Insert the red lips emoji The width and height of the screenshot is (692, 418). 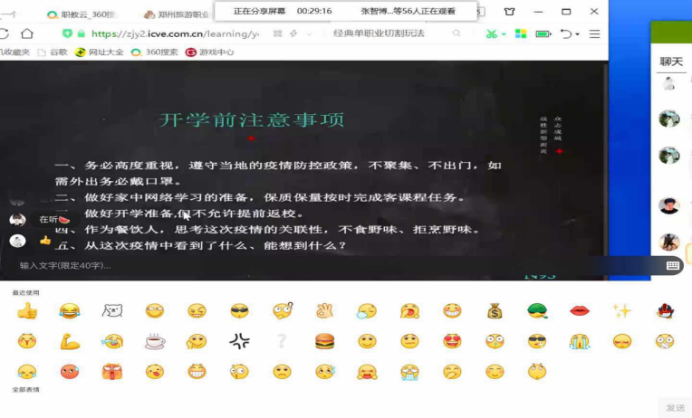pyautogui.click(x=579, y=311)
